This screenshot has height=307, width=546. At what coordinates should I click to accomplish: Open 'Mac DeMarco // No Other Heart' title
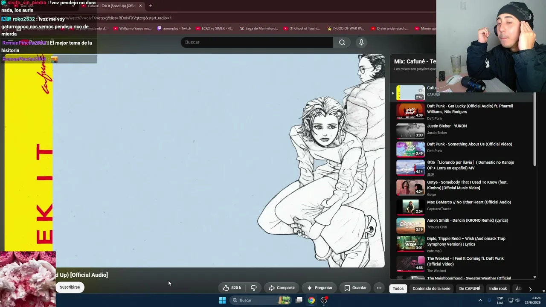click(x=469, y=202)
